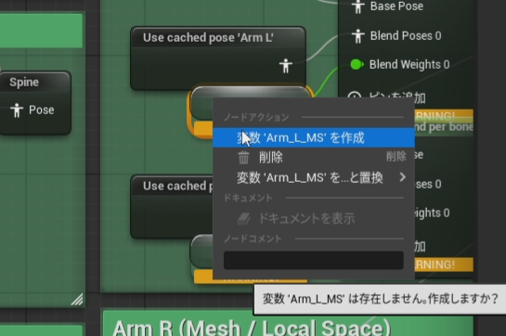Click the node comment input field
This screenshot has height=336, width=506.
(x=314, y=260)
